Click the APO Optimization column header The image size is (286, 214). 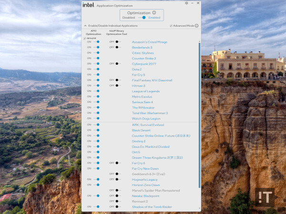pyautogui.click(x=93, y=32)
